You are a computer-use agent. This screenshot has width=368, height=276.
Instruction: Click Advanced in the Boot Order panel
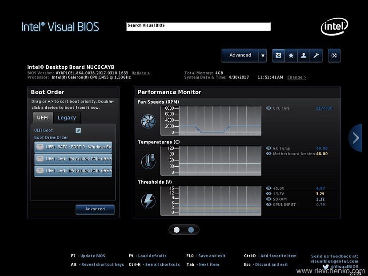[x=95, y=209]
